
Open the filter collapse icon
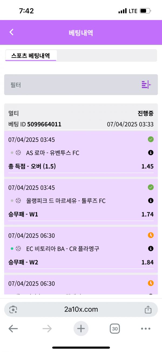tap(146, 85)
